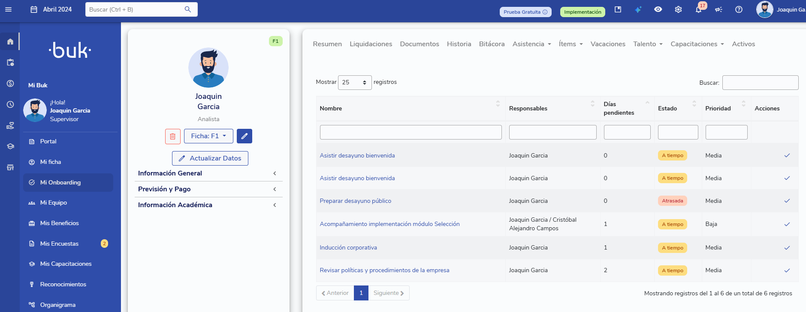Open the hamburger menu icon
Image resolution: width=806 pixels, height=312 pixels.
(x=8, y=9)
